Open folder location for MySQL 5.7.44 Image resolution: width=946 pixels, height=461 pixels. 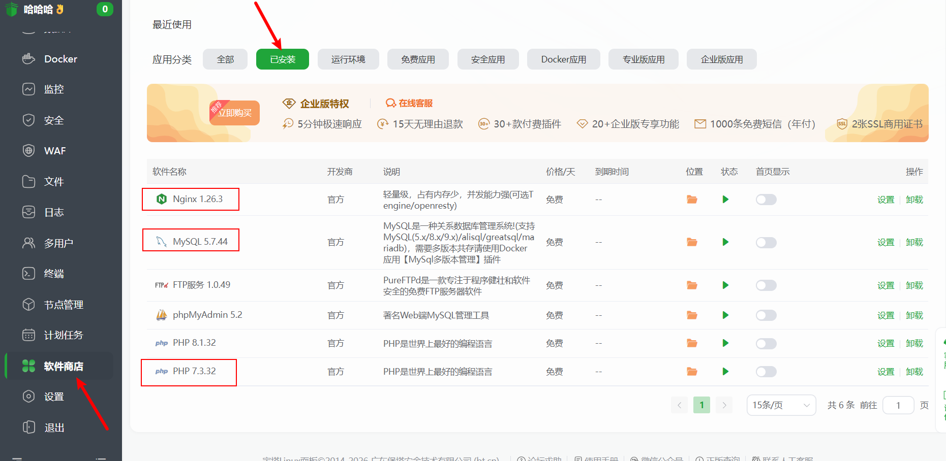pyautogui.click(x=692, y=242)
